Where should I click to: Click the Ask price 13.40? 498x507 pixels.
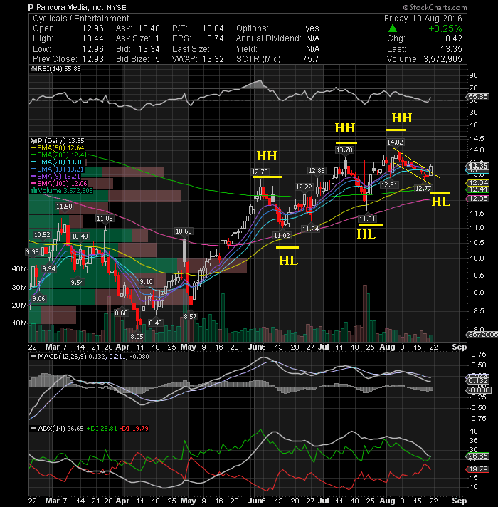(149, 28)
